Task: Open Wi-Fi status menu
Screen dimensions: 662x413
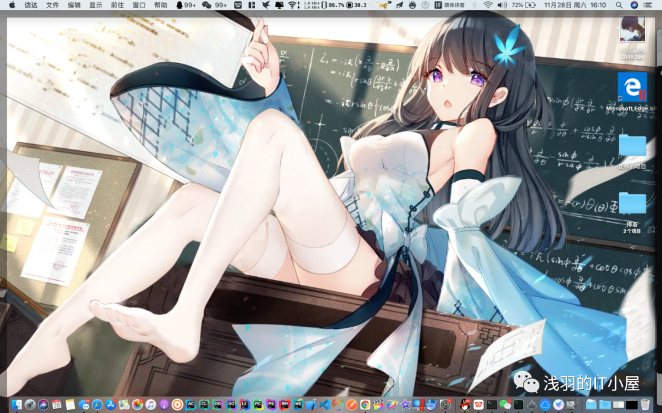Action: 488,5
